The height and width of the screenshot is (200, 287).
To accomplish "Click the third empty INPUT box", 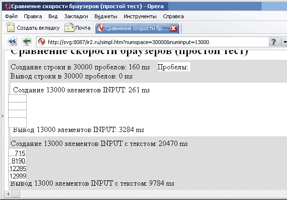I will pyautogui.click(x=18, y=114).
